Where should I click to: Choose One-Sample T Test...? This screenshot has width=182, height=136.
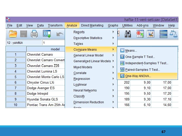coord(147,57)
